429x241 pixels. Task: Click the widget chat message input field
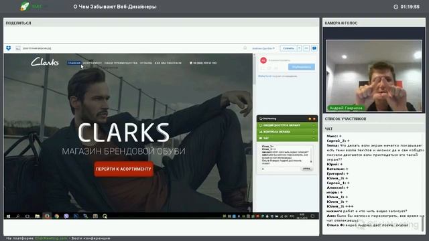coord(280,169)
